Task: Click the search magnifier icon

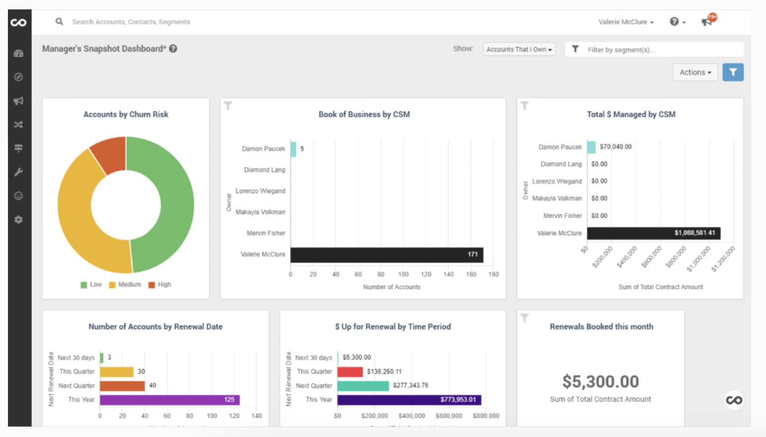Action: pos(59,21)
